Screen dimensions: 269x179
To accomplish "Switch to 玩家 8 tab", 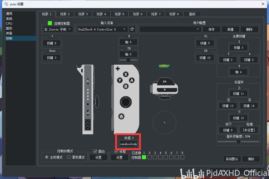I will pos(174,14).
